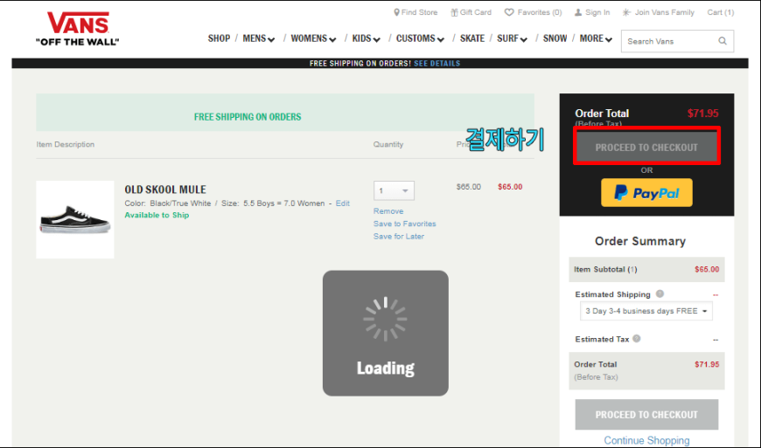
Task: Expand the WOMENS dropdown menu
Action: [313, 38]
